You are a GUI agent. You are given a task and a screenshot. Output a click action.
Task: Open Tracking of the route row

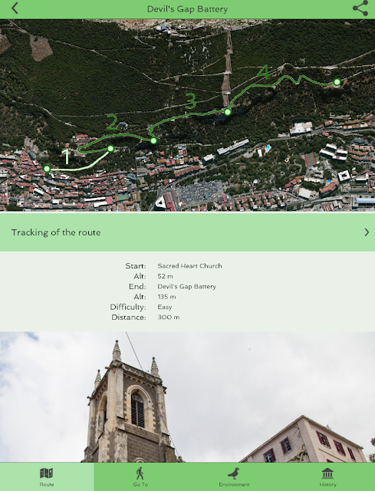(187, 232)
